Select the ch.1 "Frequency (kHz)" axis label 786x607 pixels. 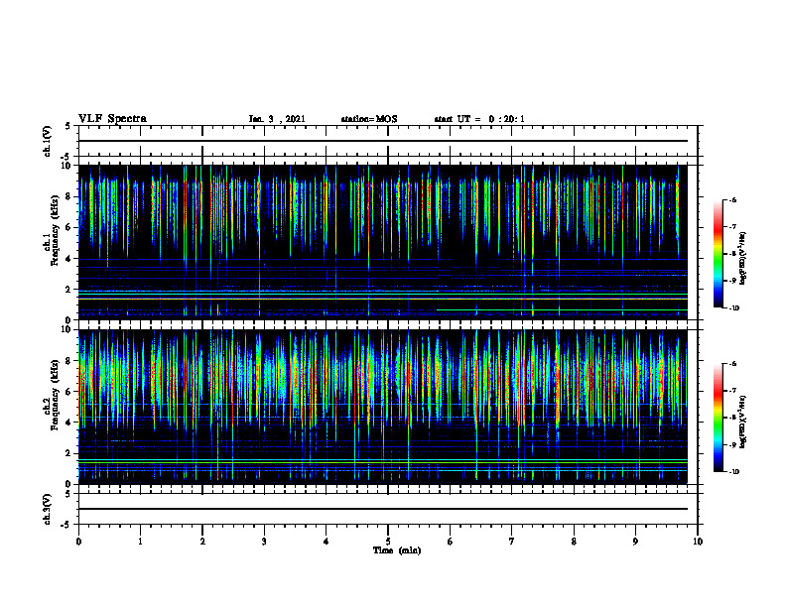point(55,230)
